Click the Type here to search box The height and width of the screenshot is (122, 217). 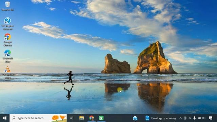click(38, 118)
